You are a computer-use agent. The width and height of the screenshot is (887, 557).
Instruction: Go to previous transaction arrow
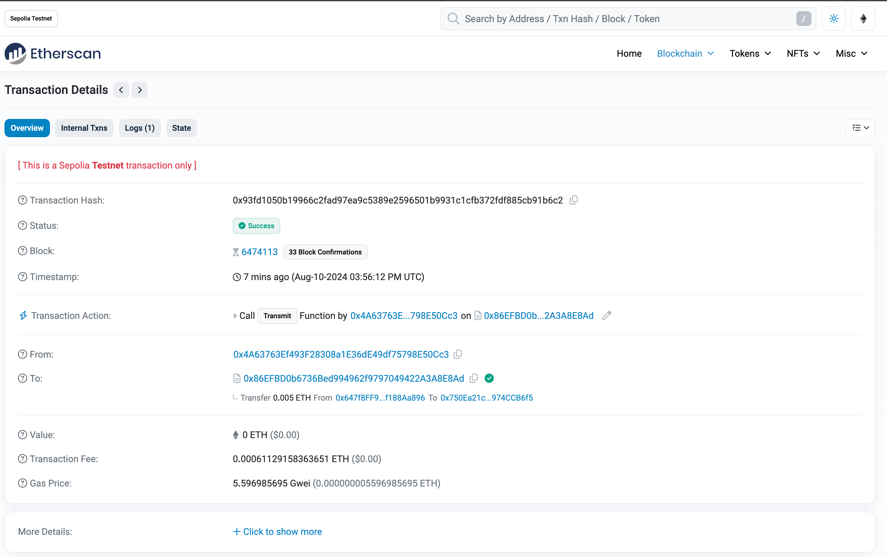121,90
